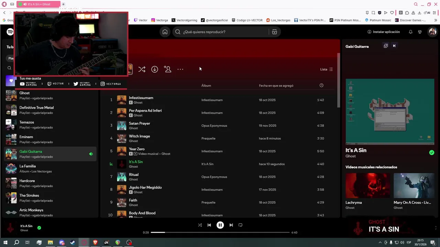The height and width of the screenshot is (247, 440).
Task: Open Opera Easy Setup sliders icon
Action: click(435, 13)
